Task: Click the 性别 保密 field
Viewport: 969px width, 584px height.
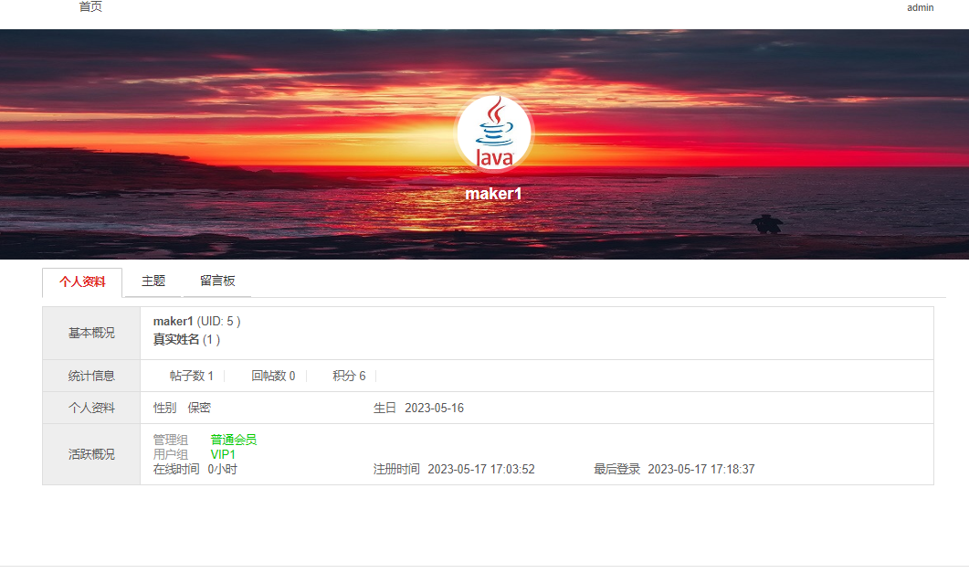Action: tap(183, 409)
